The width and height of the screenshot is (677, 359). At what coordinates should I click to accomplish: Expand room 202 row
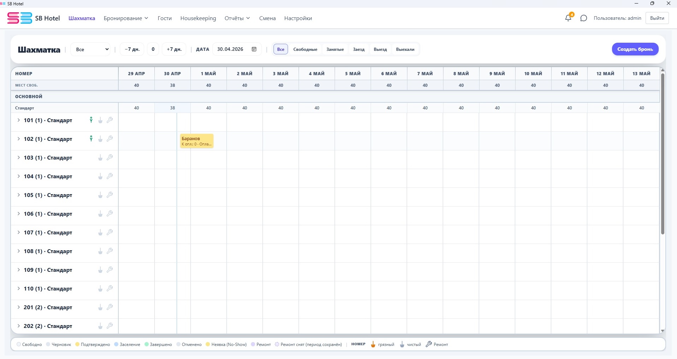pyautogui.click(x=18, y=326)
